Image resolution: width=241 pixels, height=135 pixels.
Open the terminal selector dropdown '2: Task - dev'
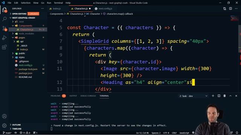[193, 96]
